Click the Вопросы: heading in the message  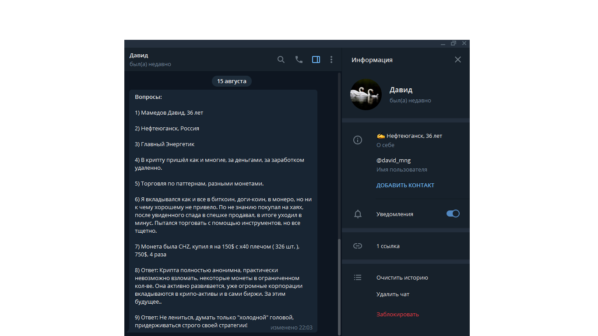click(148, 97)
